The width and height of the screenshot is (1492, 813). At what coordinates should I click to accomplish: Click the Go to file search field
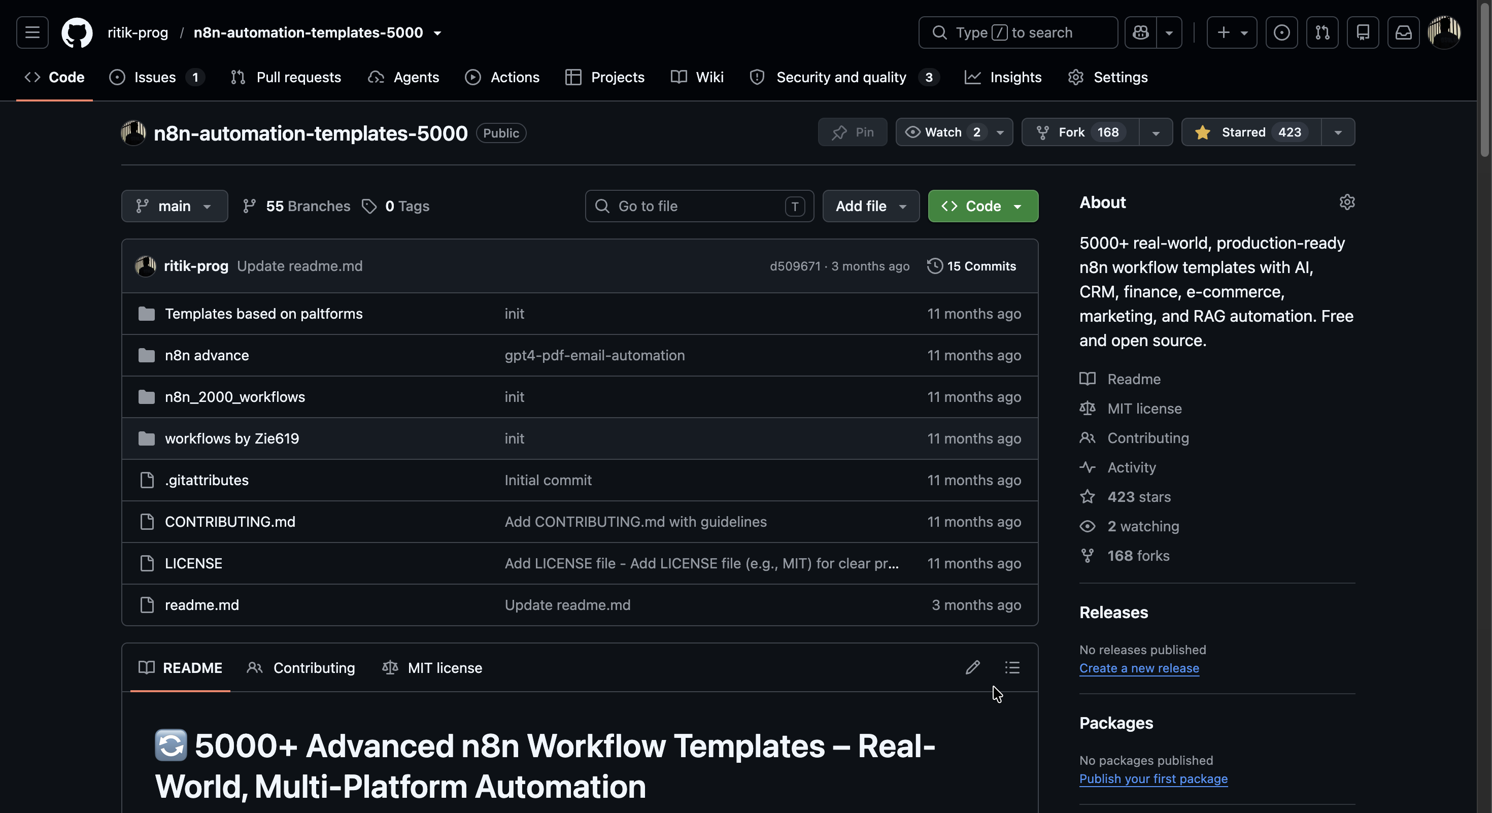[x=699, y=206]
